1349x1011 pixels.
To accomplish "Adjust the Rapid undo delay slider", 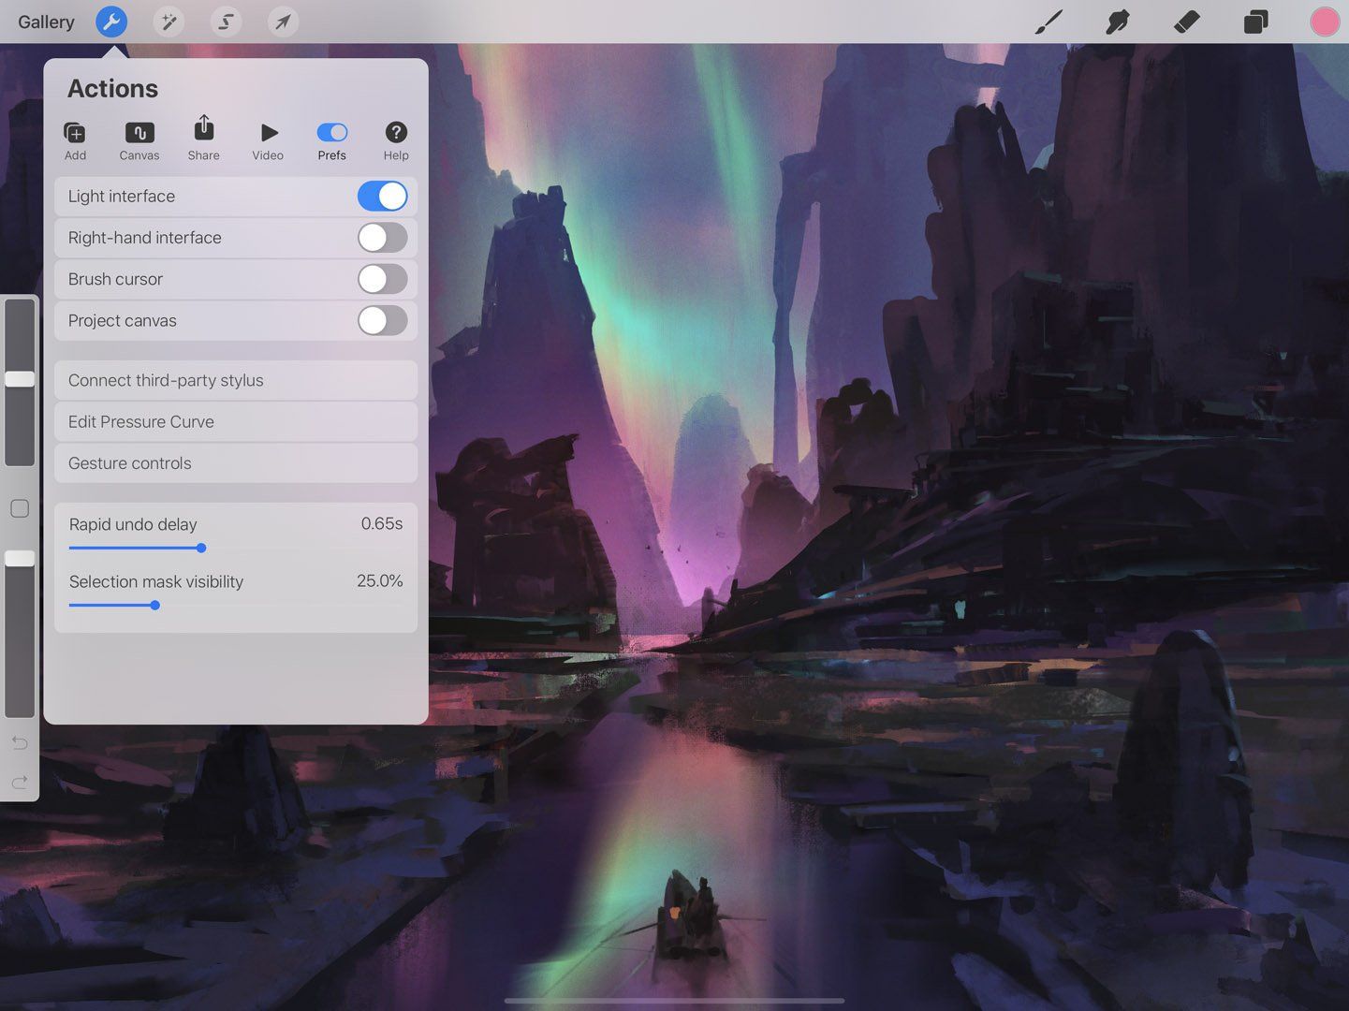I will (201, 548).
